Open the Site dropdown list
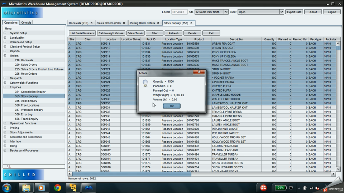The width and height of the screenshot is (344, 193). point(226,12)
